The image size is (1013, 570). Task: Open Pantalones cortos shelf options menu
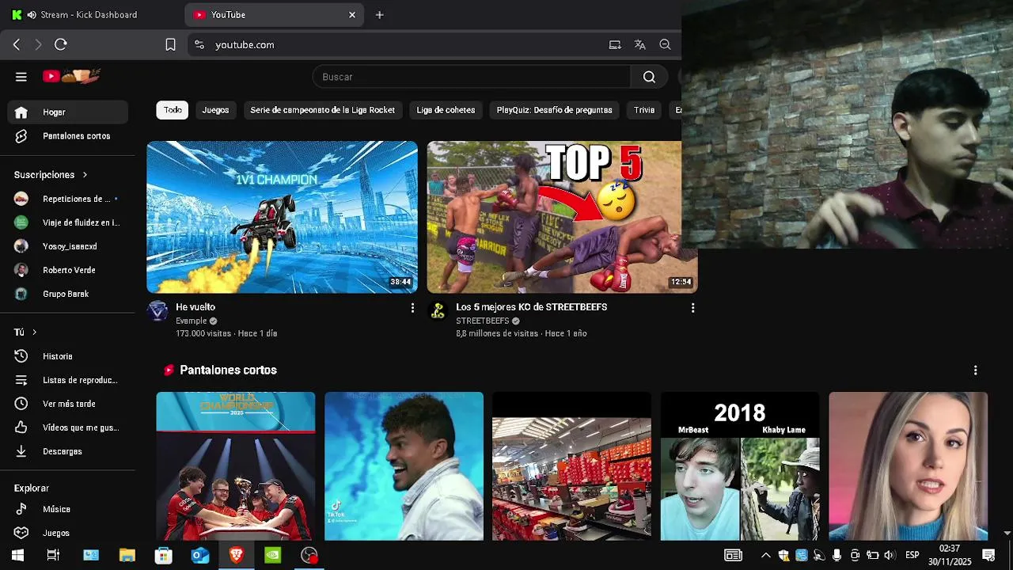click(975, 370)
